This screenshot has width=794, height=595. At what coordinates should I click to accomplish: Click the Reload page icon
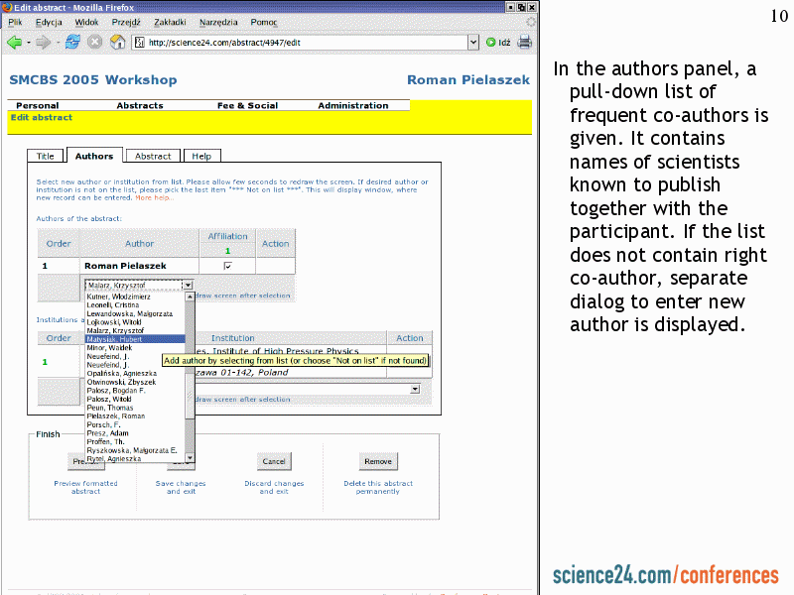[72, 42]
